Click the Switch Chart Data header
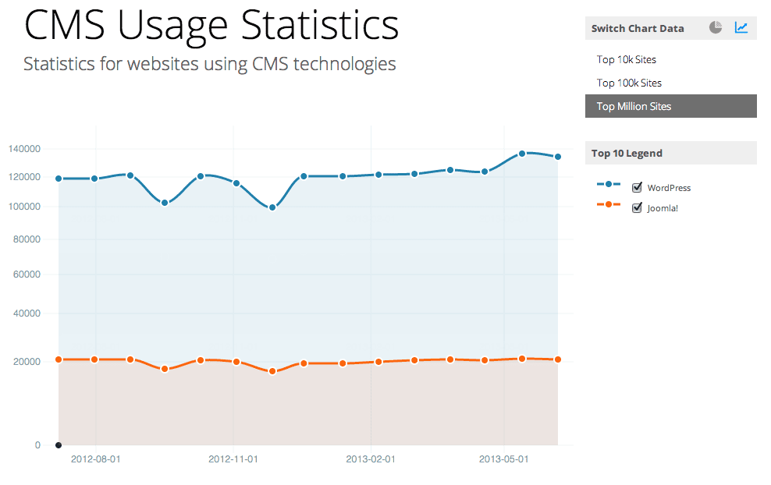771x485 pixels. pyautogui.click(x=638, y=29)
